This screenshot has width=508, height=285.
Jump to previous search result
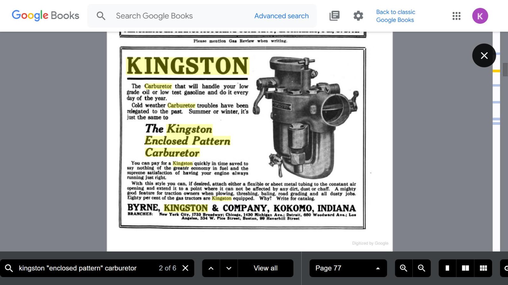tap(211, 268)
